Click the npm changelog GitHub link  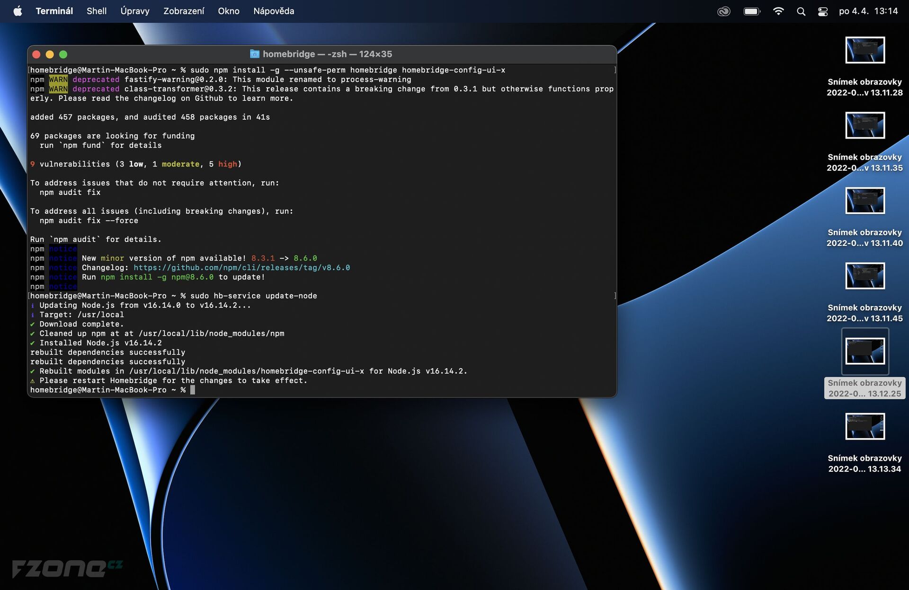tap(242, 267)
